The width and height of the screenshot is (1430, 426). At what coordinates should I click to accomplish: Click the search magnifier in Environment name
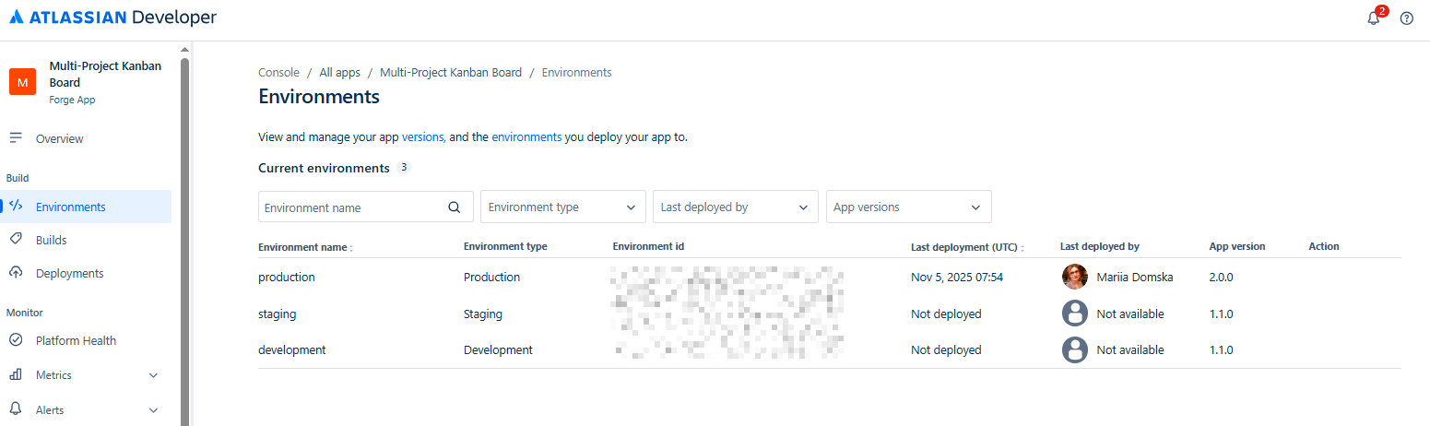pyautogui.click(x=454, y=207)
